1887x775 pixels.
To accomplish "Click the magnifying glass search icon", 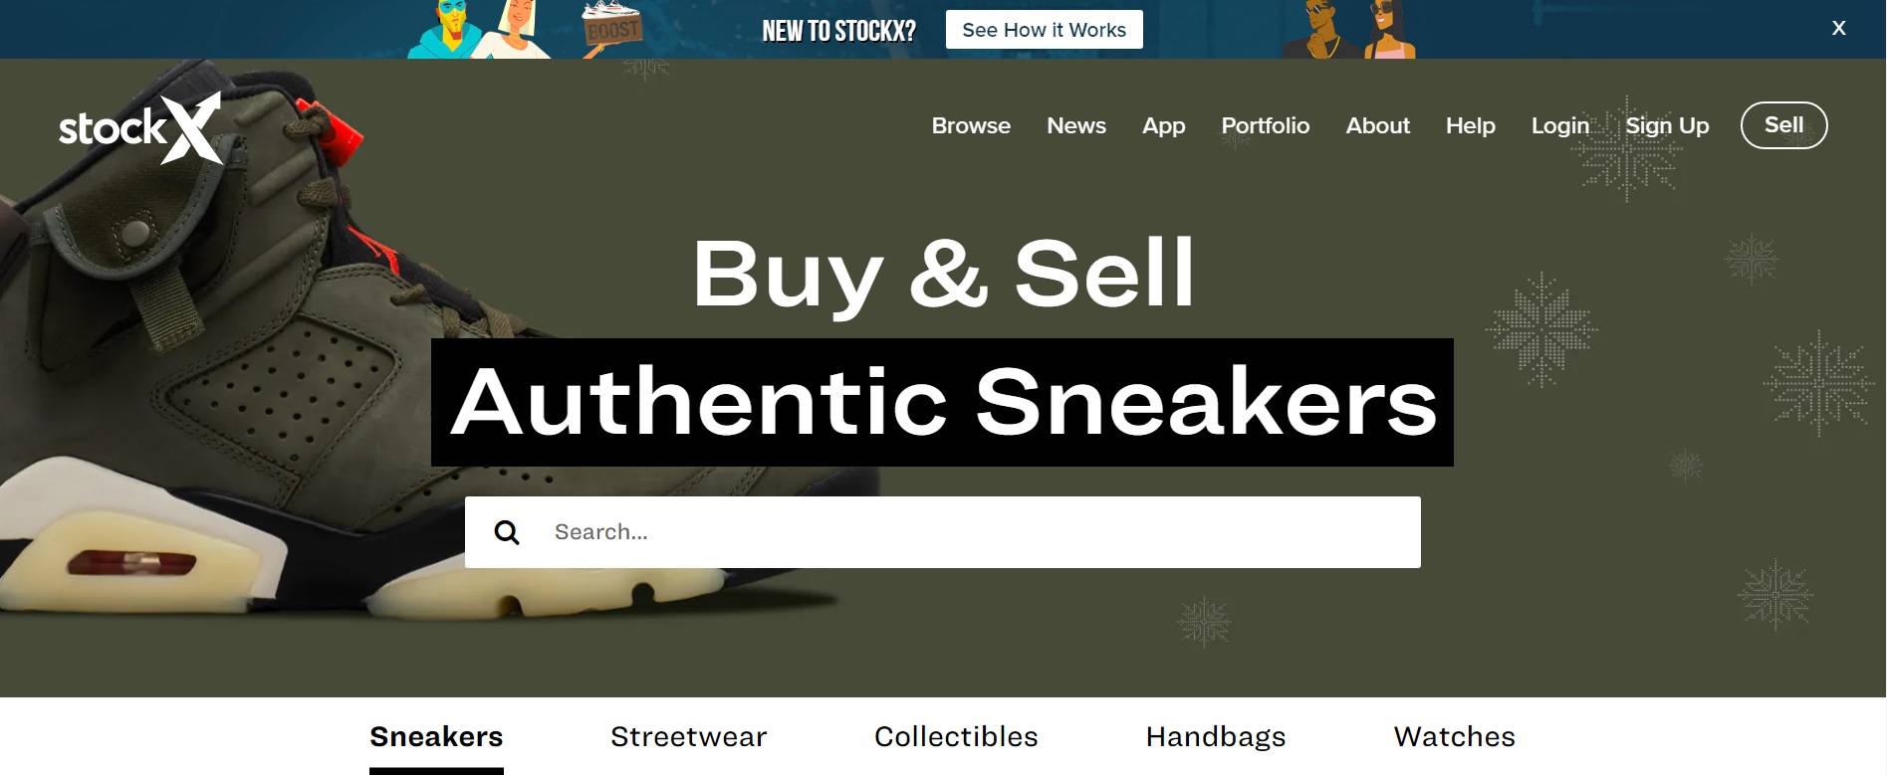I will point(507,532).
